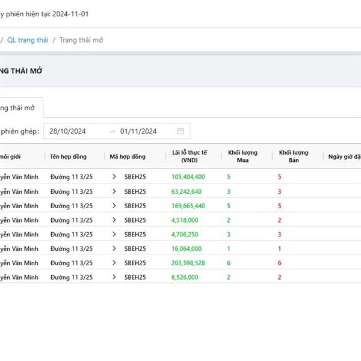Sort by Mã hợp đồng column header
Screen dimensions: 361x361
point(128,156)
